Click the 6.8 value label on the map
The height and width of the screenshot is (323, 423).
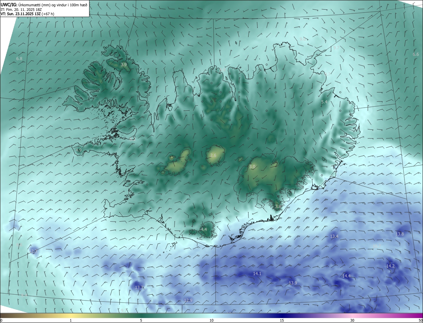19,58
